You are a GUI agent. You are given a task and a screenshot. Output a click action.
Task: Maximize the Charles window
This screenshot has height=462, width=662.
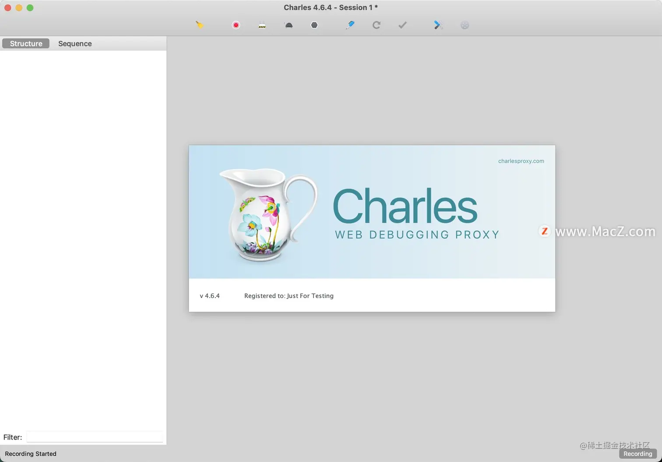pyautogui.click(x=30, y=7)
